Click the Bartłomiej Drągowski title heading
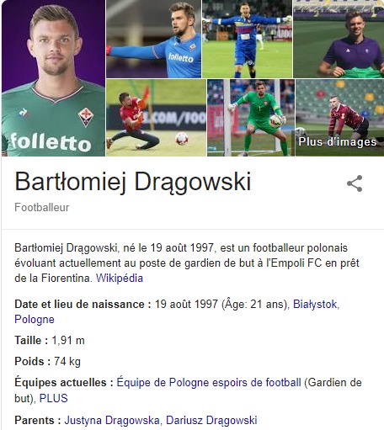 [x=133, y=182]
